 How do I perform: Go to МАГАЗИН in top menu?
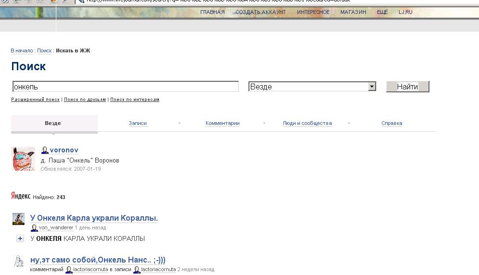353,12
